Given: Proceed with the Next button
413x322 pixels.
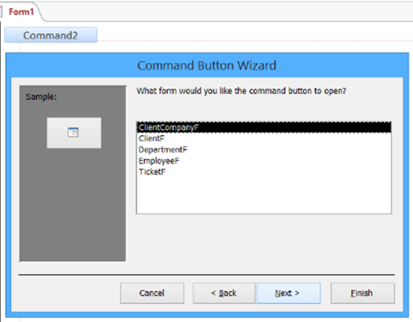Looking at the screenshot, I should [289, 293].
